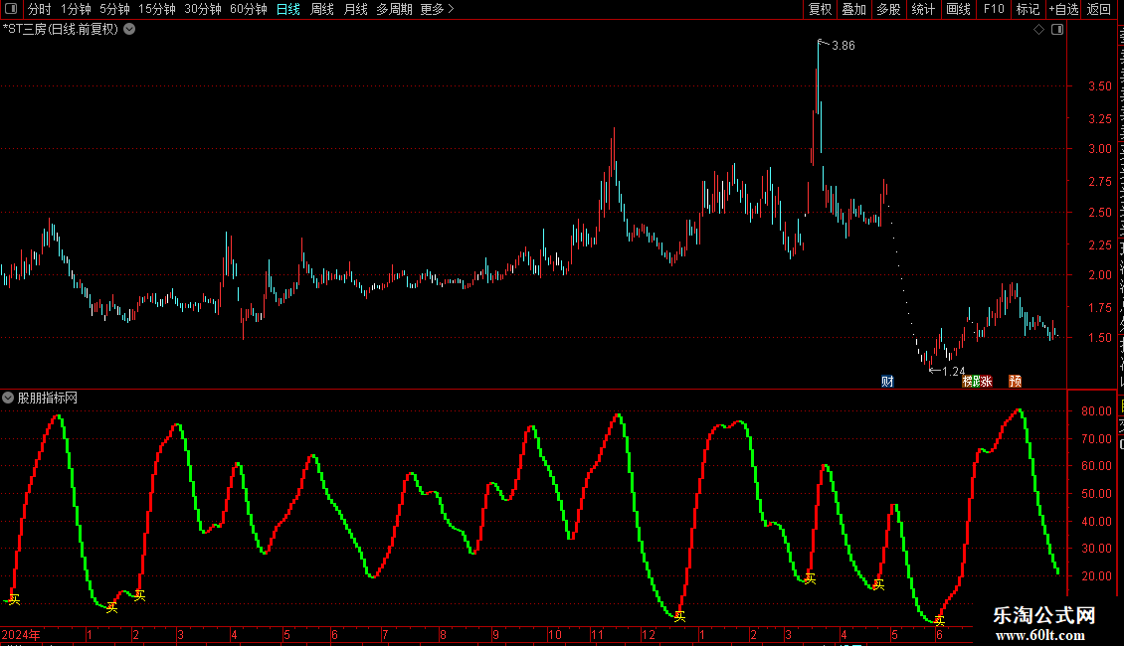
Task: Open 多股 multi-stock view
Action: (889, 9)
